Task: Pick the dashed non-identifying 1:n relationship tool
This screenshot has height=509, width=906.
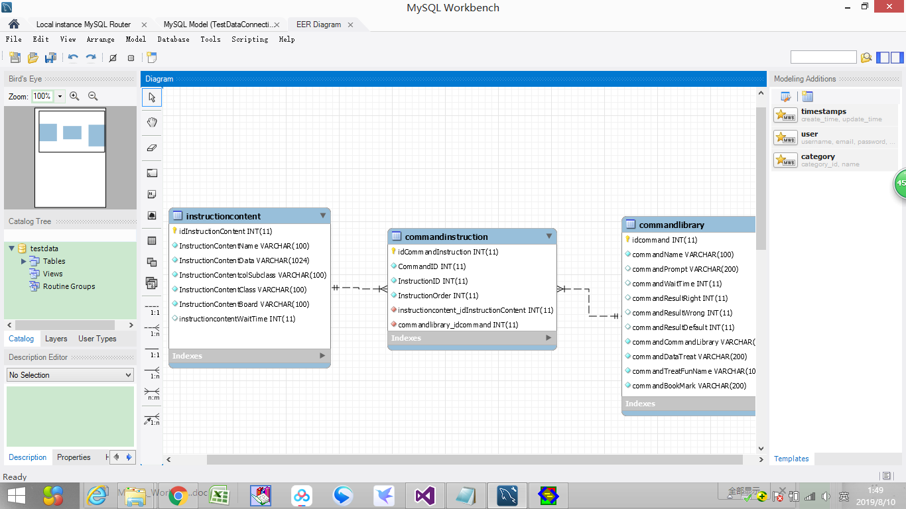Action: pos(152,329)
